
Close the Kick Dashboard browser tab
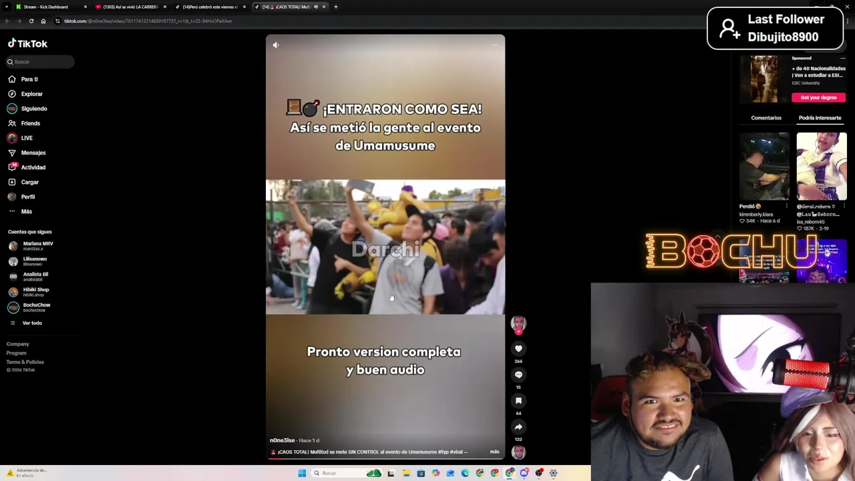tap(85, 7)
